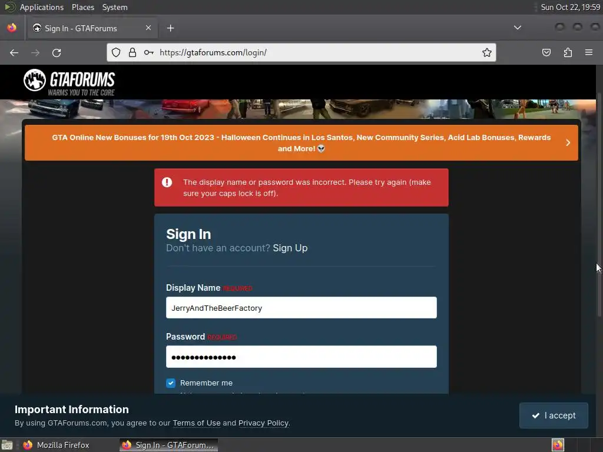Focus the Display Name input field
This screenshot has height=452, width=603.
tap(301, 307)
